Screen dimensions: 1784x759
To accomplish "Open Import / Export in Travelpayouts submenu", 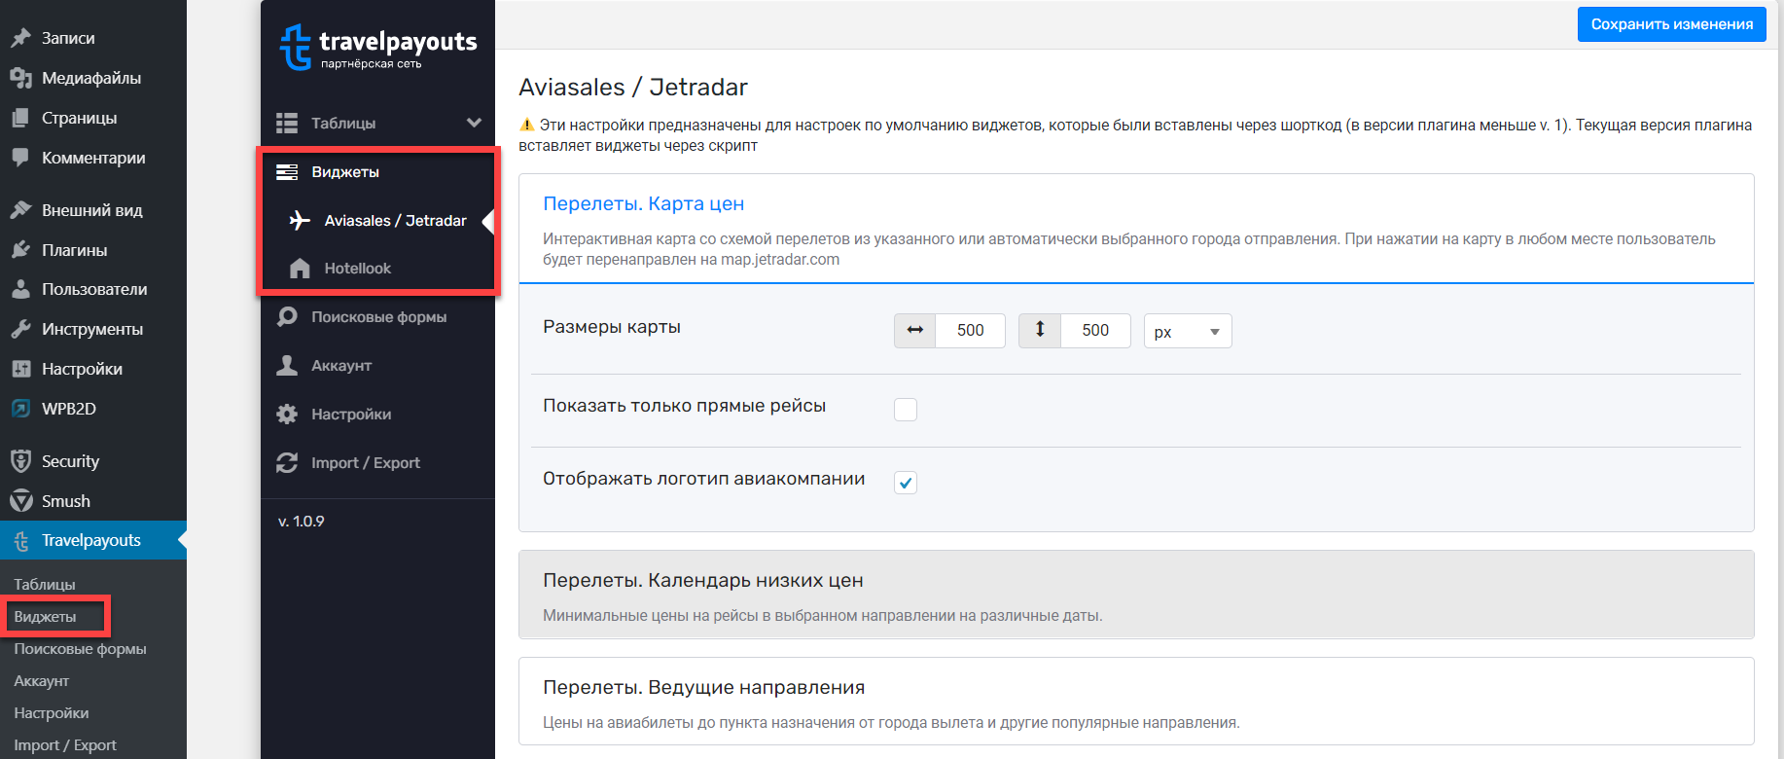I will (65, 745).
